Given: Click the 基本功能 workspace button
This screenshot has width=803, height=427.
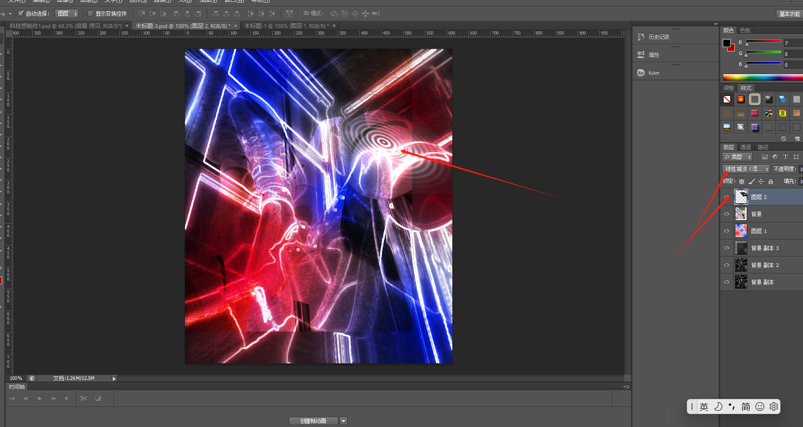Looking at the screenshot, I should pyautogui.click(x=790, y=14).
